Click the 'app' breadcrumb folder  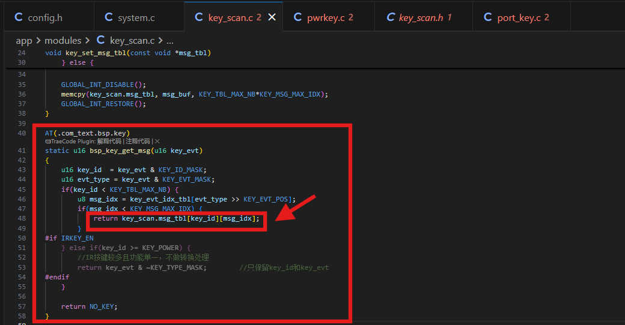pyautogui.click(x=24, y=41)
